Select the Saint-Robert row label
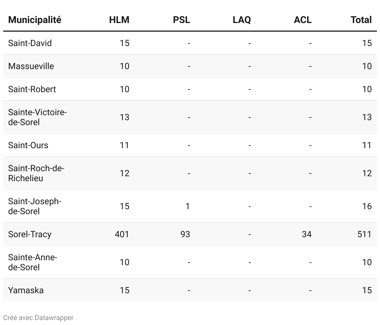The height and width of the screenshot is (325, 380). pos(32,89)
